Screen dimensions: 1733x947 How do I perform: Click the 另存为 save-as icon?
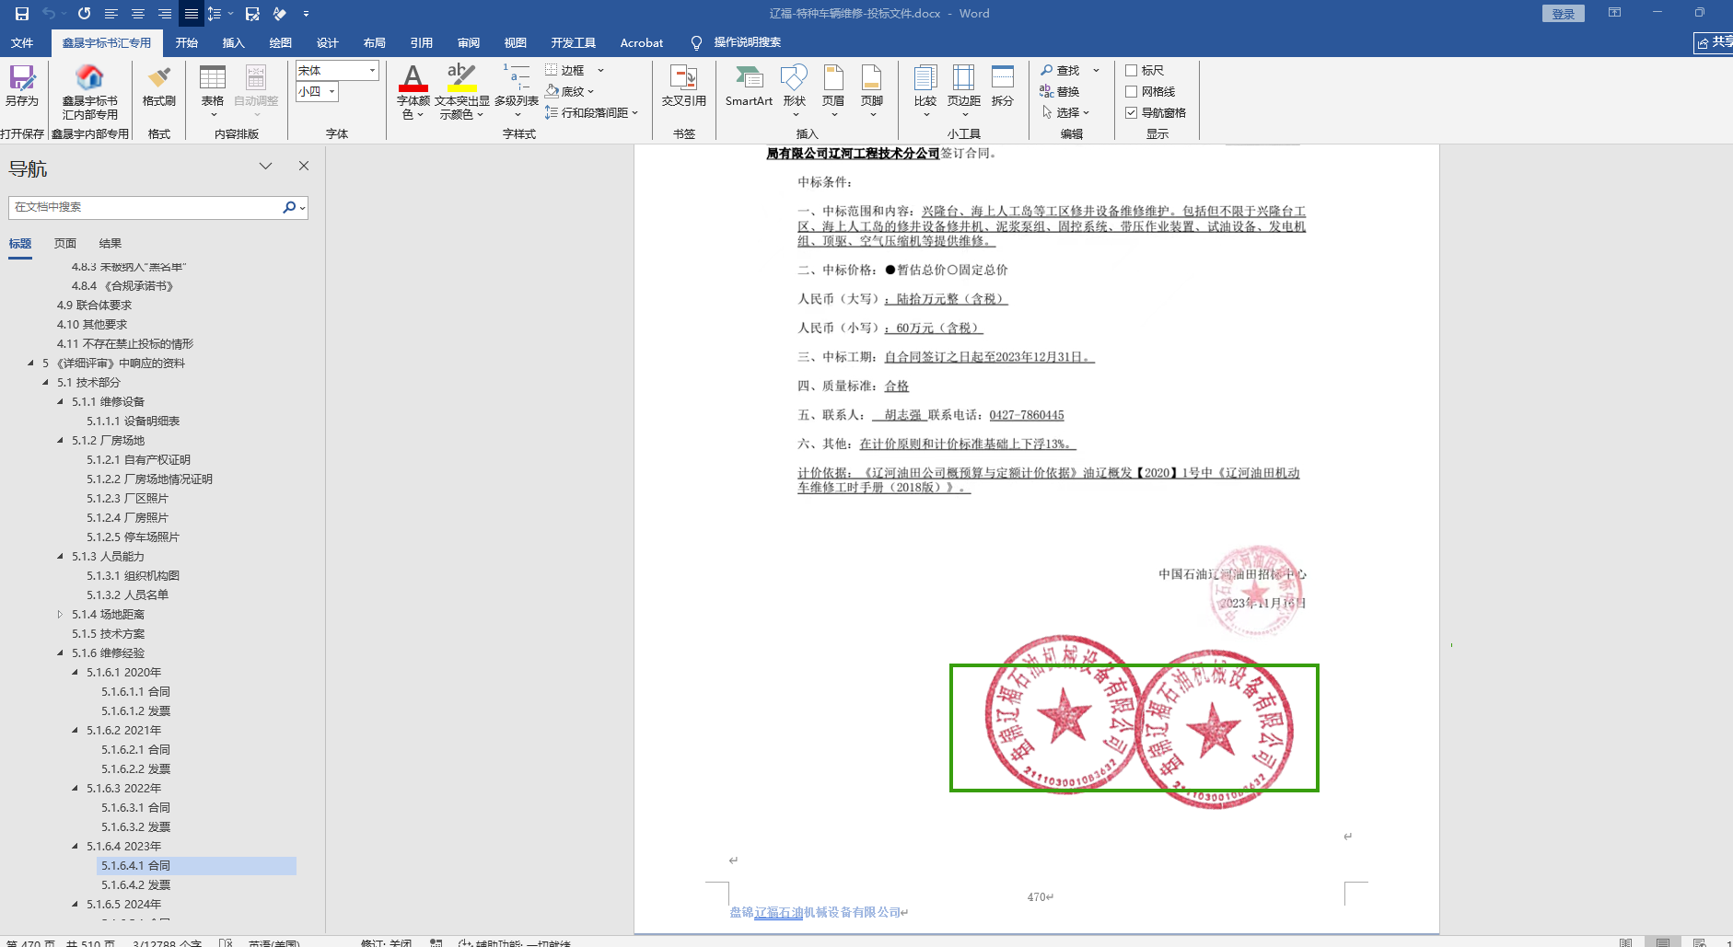[x=22, y=87]
